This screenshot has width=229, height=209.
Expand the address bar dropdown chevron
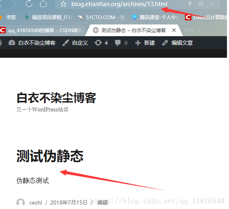[211, 4]
